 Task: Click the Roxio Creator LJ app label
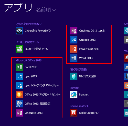(x=89, y=113)
